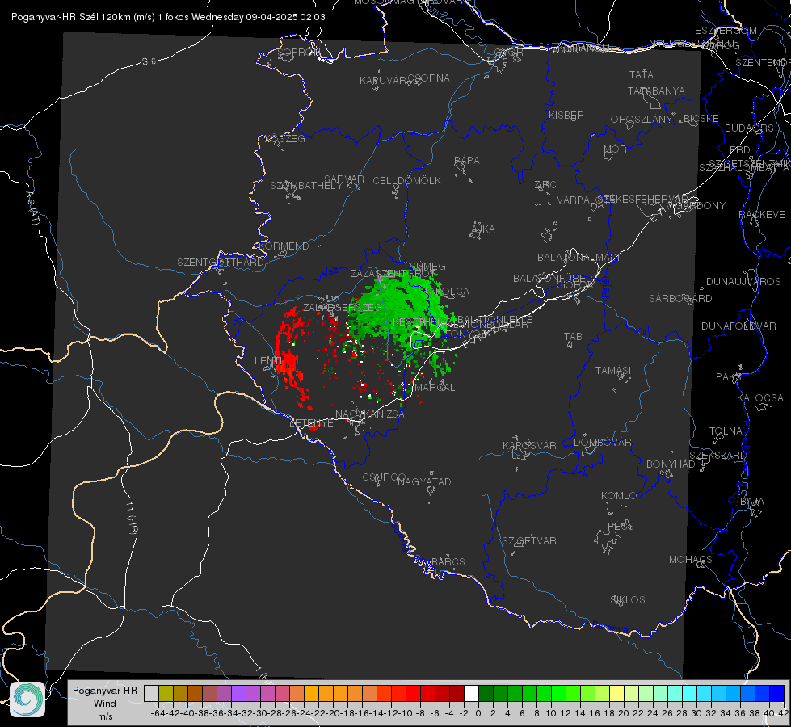Click the KALOCSA town label
The width and height of the screenshot is (791, 727).
760,398
